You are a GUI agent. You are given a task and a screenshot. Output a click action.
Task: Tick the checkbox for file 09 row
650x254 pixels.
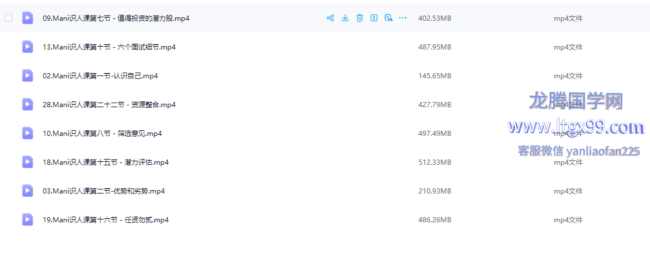click(x=9, y=18)
